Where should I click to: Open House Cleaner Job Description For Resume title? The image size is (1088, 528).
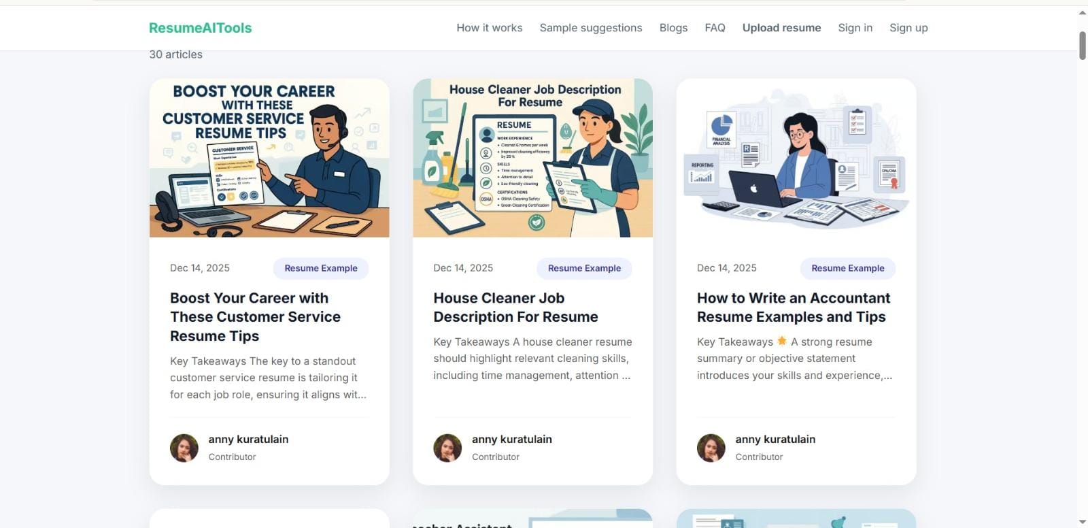pyautogui.click(x=515, y=308)
